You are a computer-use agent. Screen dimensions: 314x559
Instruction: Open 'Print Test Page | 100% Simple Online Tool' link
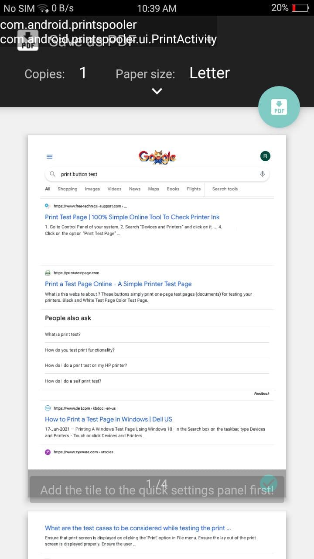[x=132, y=217]
